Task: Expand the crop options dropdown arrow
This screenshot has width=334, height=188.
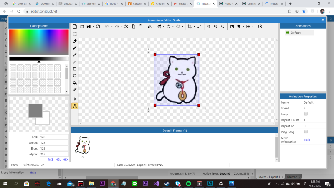Action: 194,27
